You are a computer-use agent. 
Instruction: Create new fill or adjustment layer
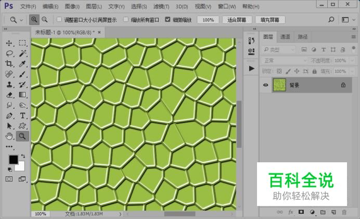pyautogui.click(x=312, y=212)
